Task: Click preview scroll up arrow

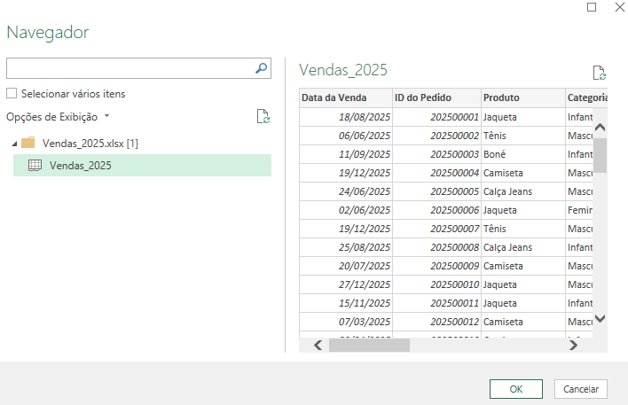Action: point(600,128)
